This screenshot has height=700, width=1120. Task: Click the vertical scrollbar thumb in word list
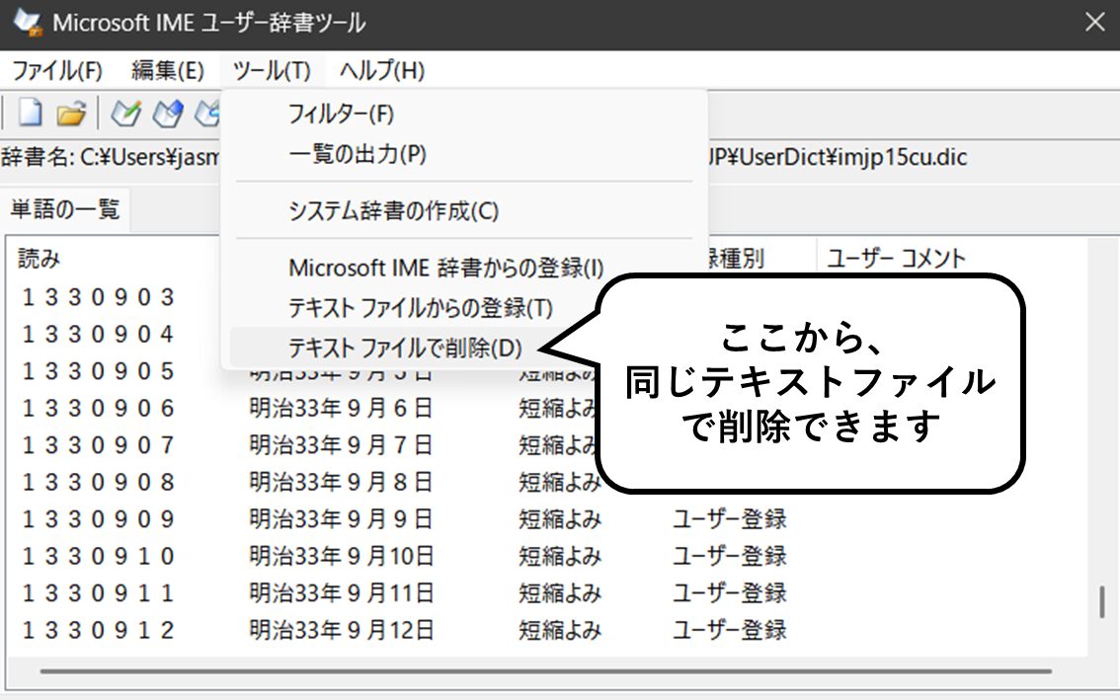pos(1101,602)
